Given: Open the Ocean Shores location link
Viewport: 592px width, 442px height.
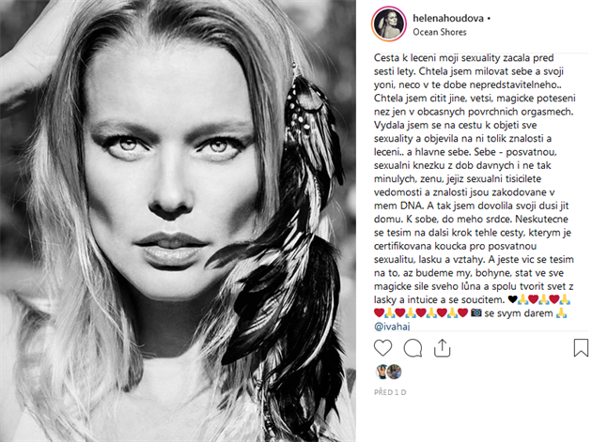Looking at the screenshot, I should 440,32.
